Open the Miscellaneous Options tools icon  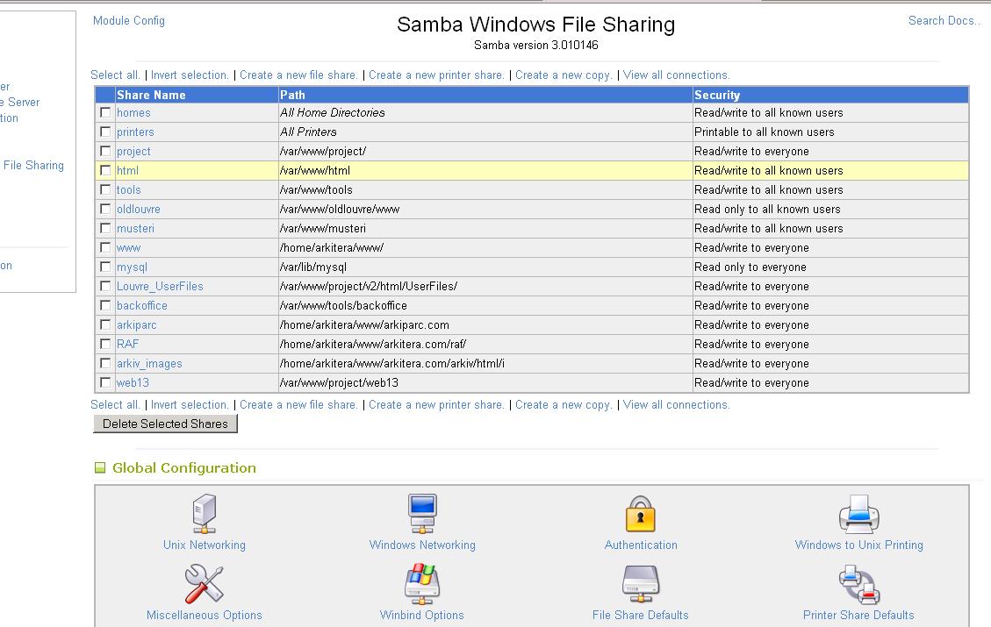(205, 584)
